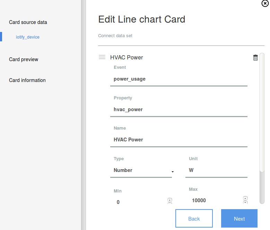Click the Unit input field
Screen dimensions: 270x230
click(x=216, y=170)
